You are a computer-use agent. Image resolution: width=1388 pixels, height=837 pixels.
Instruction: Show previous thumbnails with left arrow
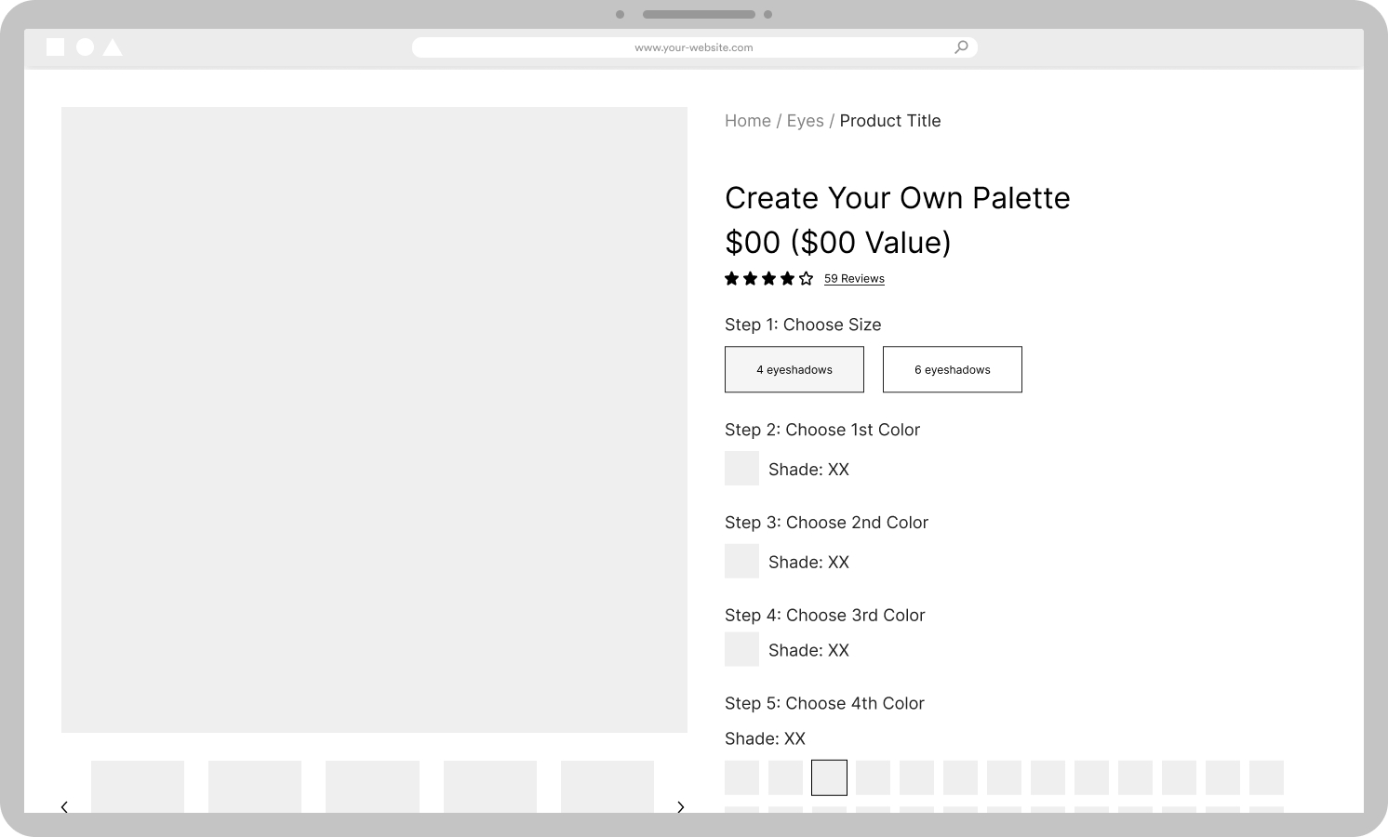pyautogui.click(x=64, y=806)
